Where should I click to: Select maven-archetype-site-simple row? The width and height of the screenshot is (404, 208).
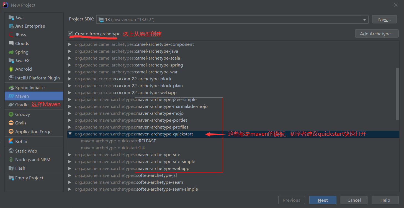tap(233, 162)
